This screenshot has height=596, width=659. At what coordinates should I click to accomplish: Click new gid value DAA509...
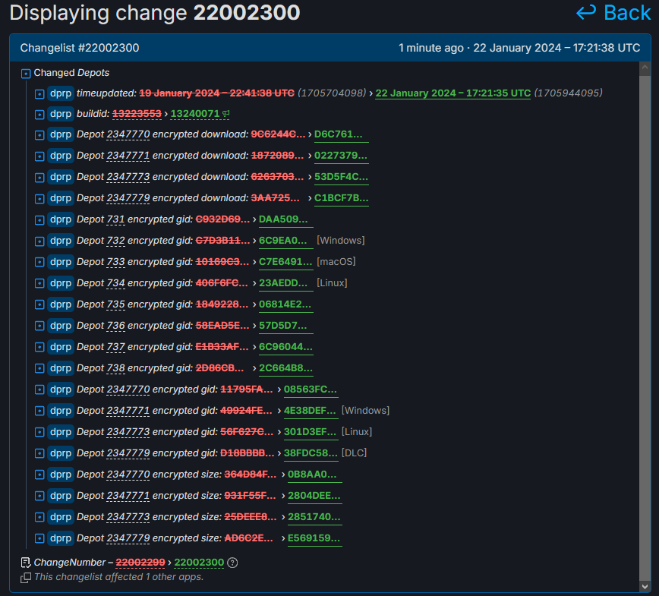point(285,219)
